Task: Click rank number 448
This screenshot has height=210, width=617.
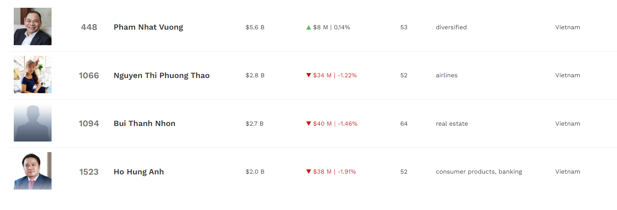Action: tap(89, 27)
